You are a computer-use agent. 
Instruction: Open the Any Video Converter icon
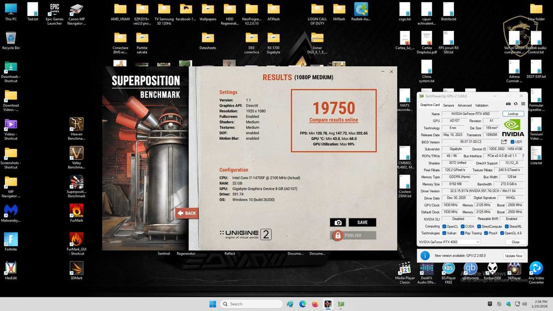click(536, 273)
